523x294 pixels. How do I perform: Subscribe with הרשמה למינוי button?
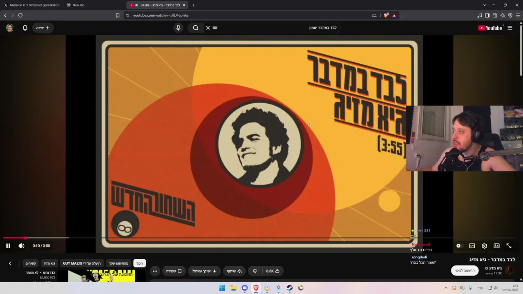(465, 270)
